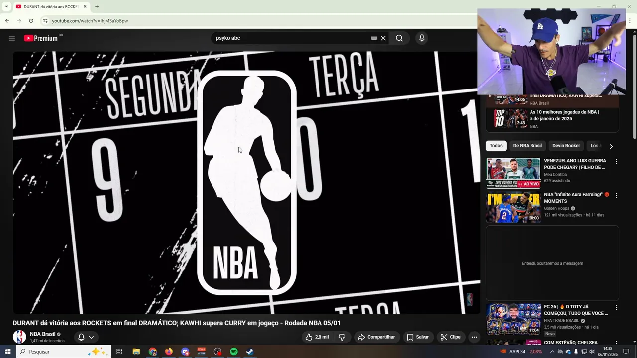This screenshot has width=637, height=358.
Task: Close the DURANT video browser tab
Action: click(85, 7)
